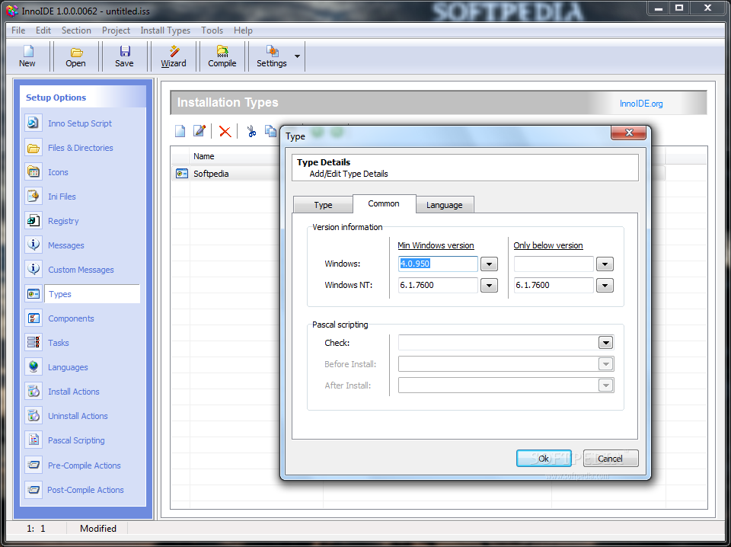Select Files & Directories folder icon

[x=33, y=148]
